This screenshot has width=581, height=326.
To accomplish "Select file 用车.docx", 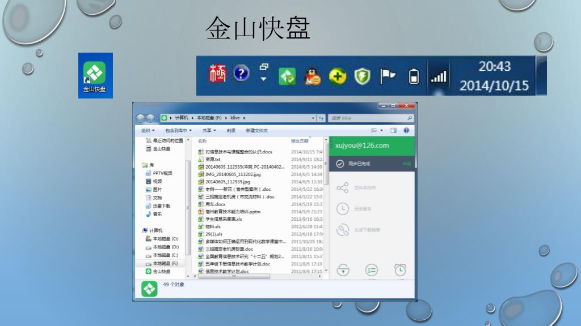I will [212, 204].
